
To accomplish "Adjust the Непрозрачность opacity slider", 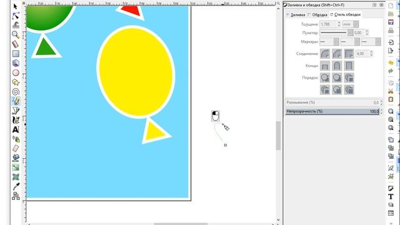I will tap(332, 111).
